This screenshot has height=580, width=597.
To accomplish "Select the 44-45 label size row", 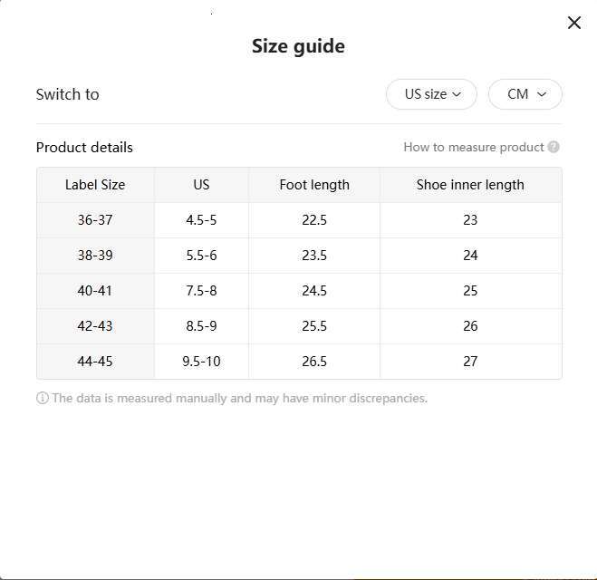I will coord(95,362).
